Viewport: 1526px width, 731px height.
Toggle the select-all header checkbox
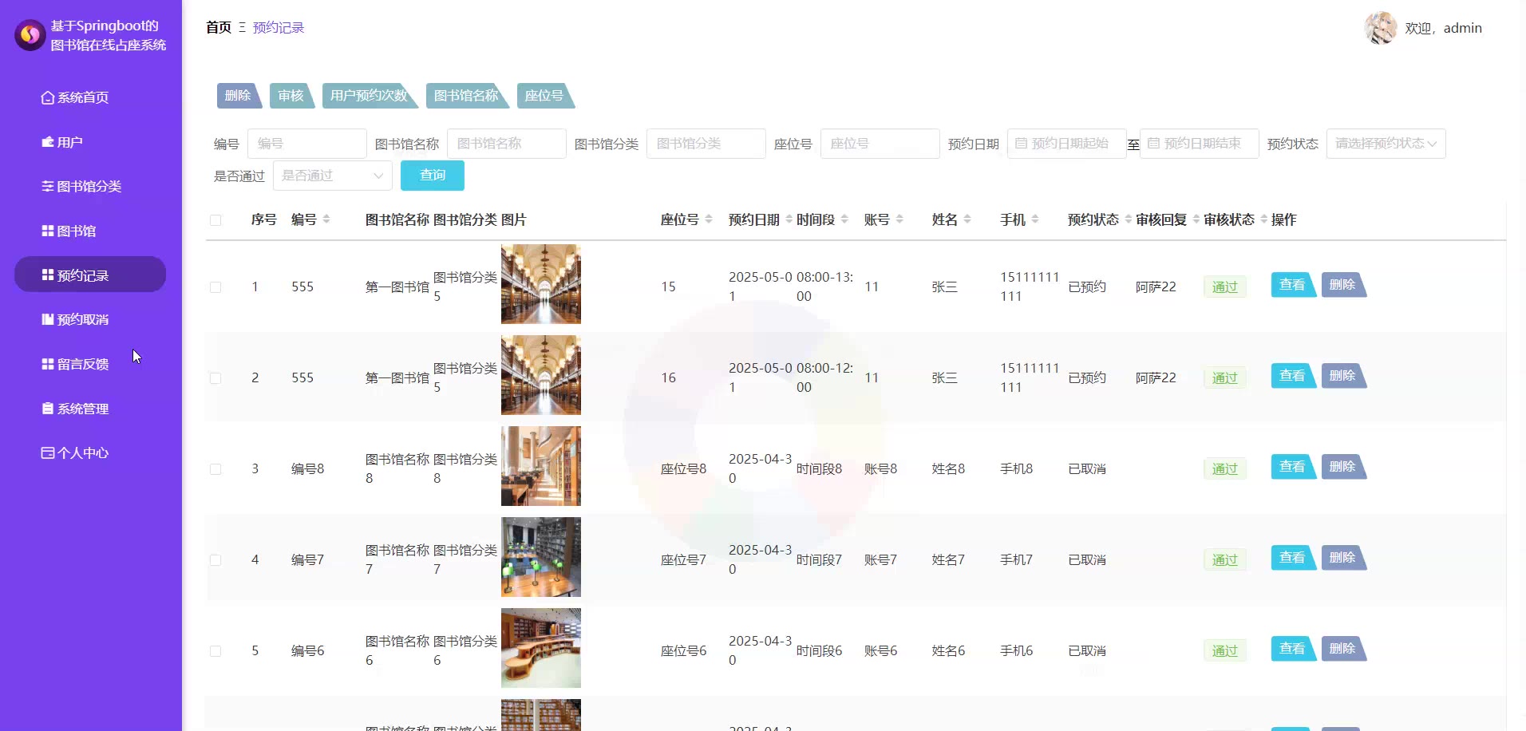[215, 220]
